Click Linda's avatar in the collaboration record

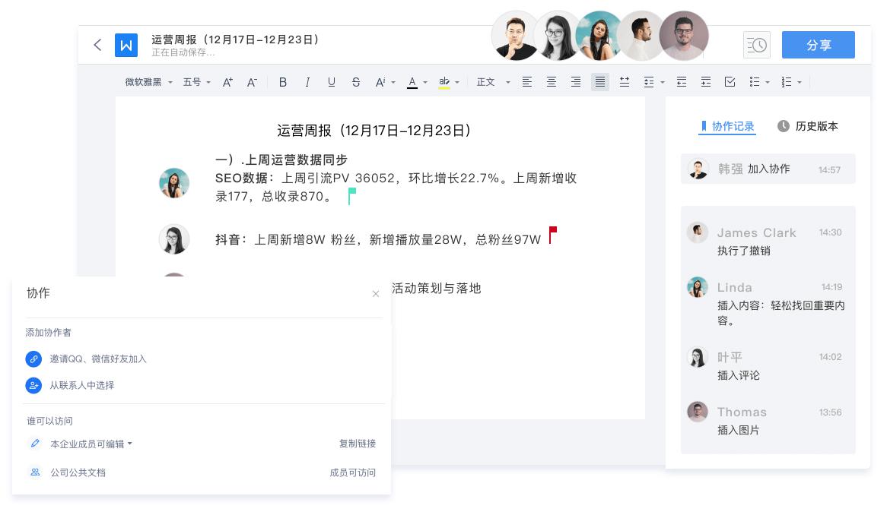(698, 287)
